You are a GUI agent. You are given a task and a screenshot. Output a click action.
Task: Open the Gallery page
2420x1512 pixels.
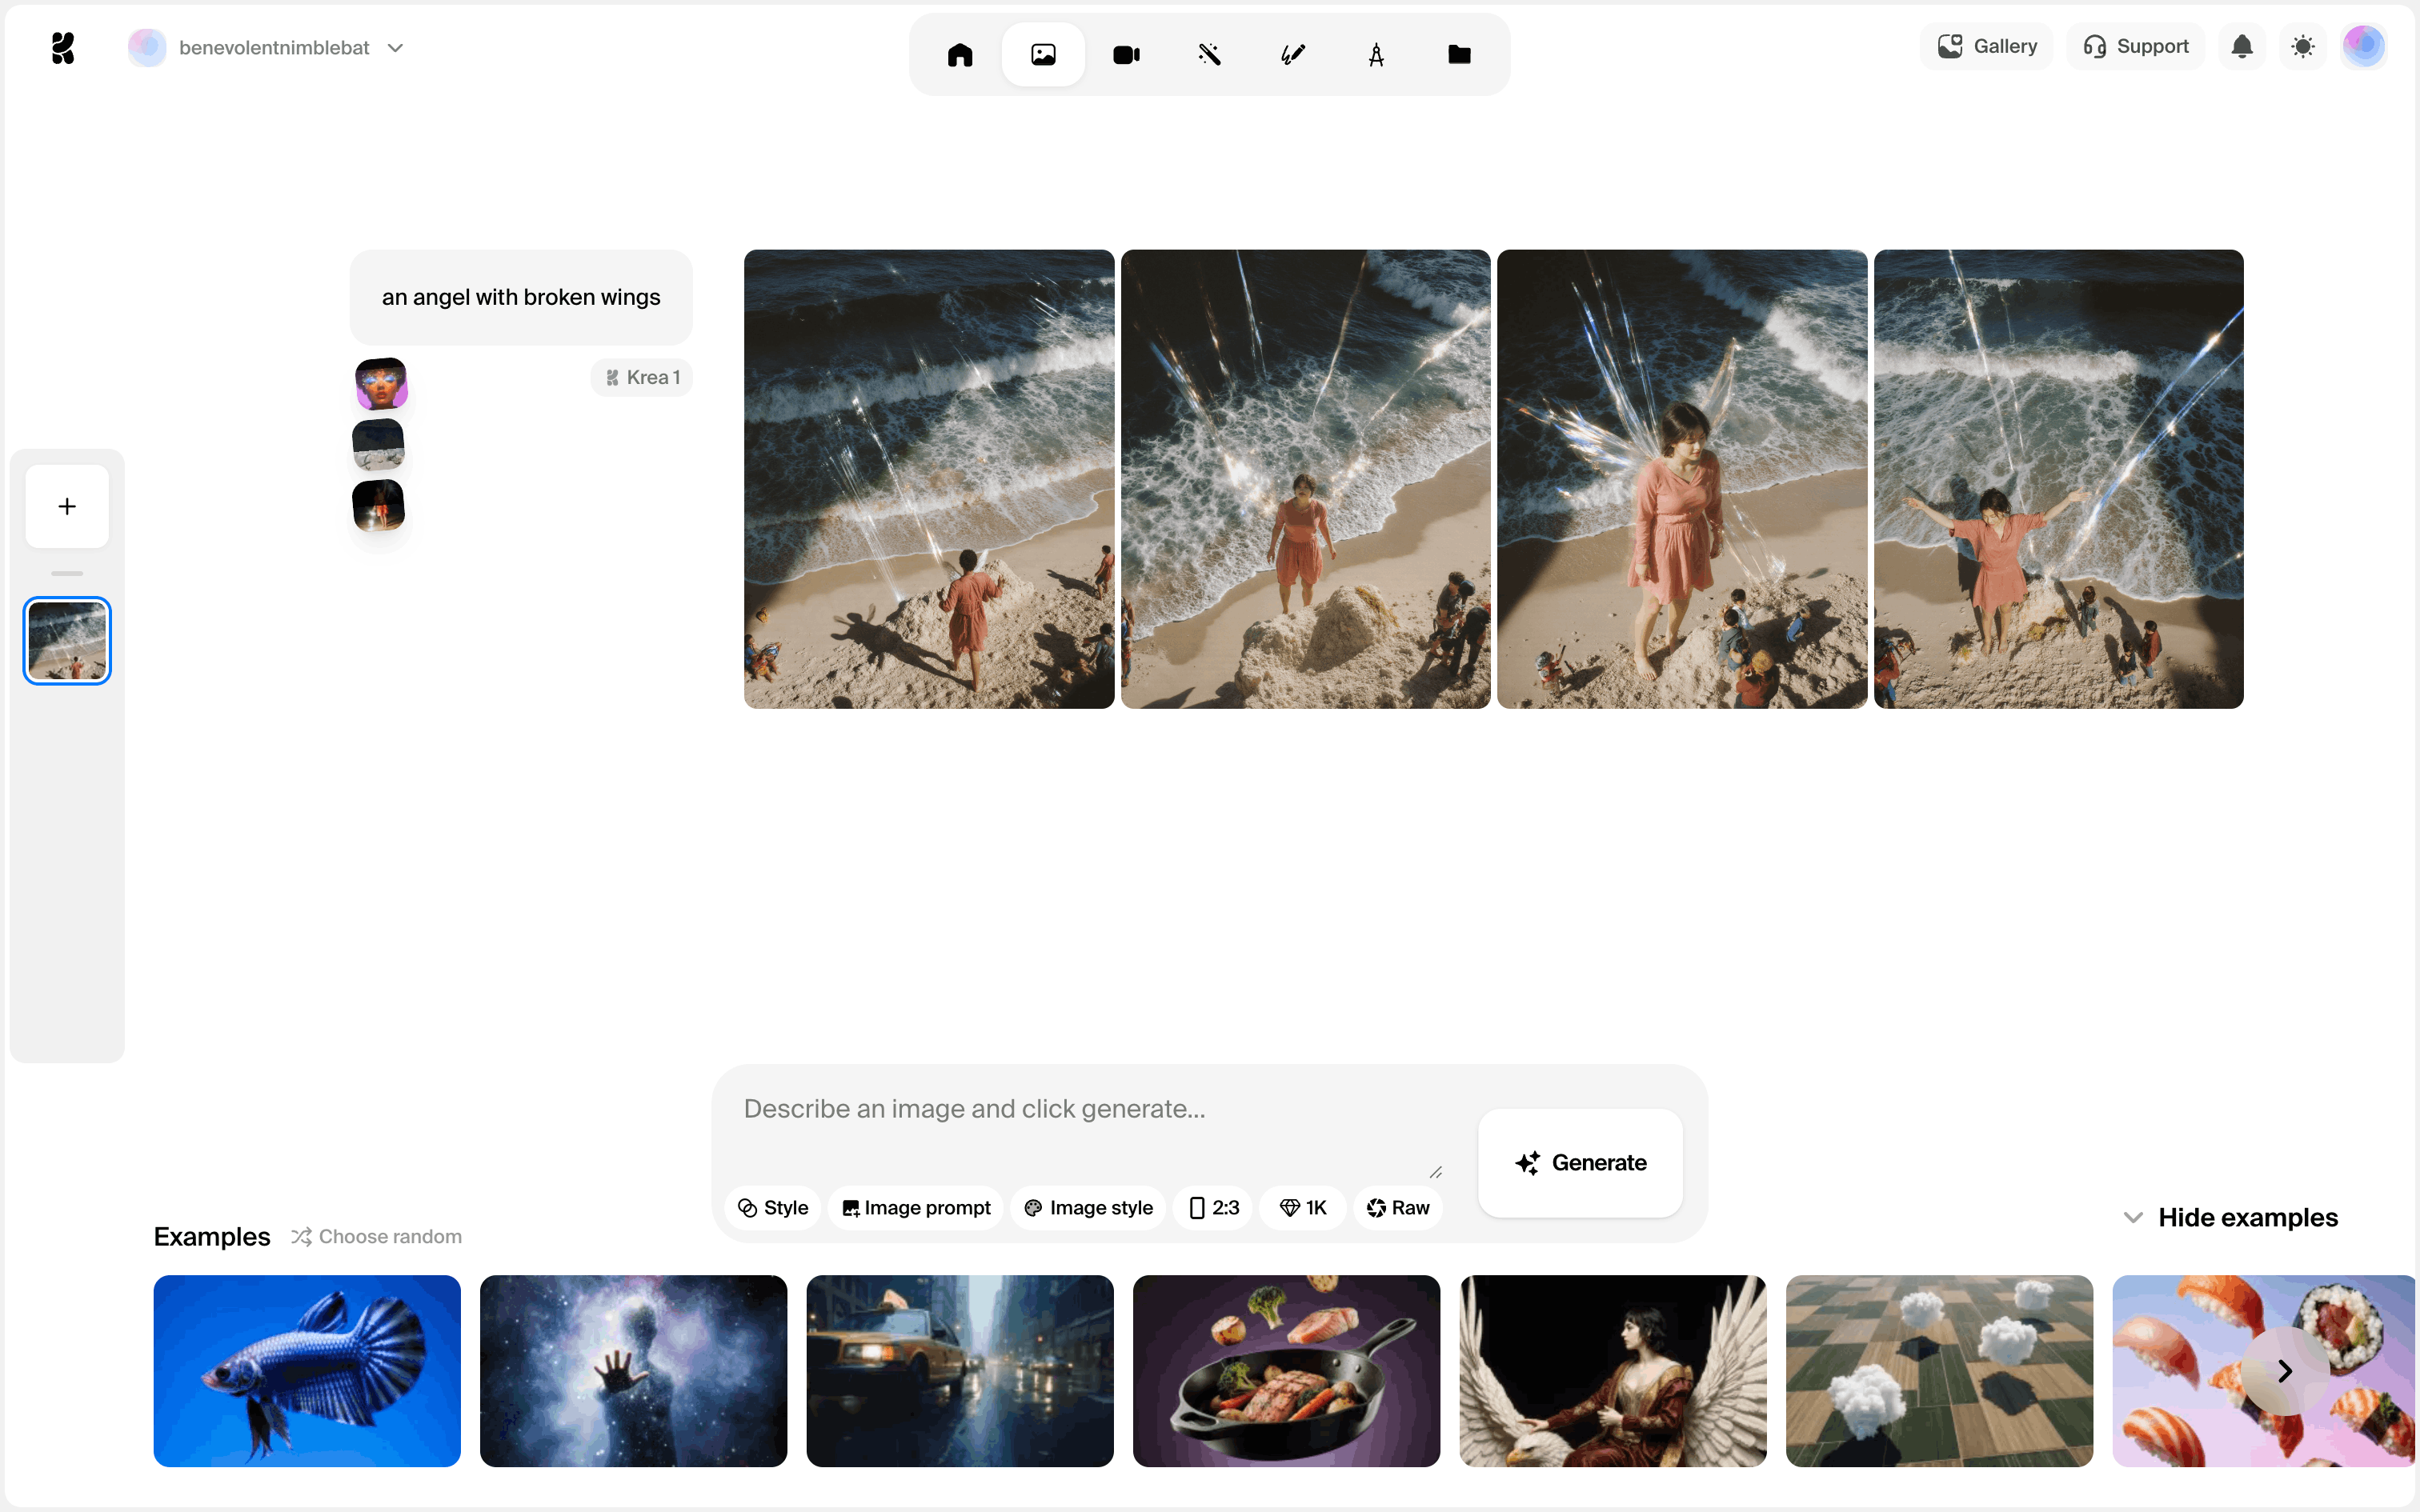[1986, 46]
